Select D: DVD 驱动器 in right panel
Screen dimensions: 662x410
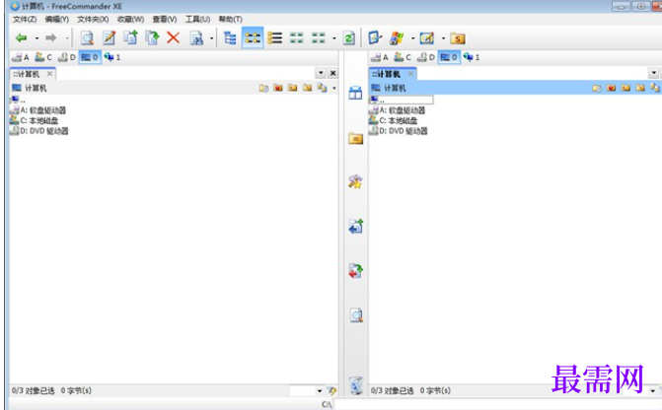coord(399,131)
